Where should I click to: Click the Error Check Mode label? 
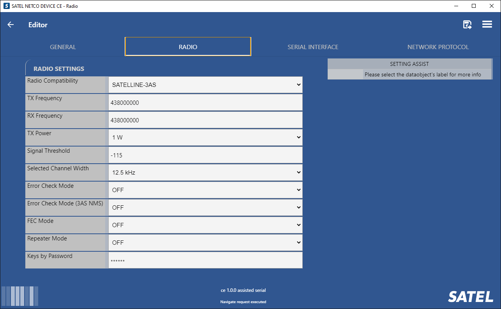point(50,186)
